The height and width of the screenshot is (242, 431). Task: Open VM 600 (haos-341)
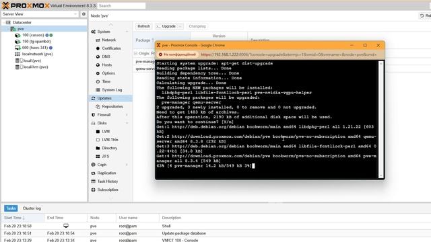point(34,48)
